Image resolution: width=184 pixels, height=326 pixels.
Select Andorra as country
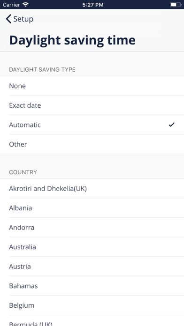(92, 228)
